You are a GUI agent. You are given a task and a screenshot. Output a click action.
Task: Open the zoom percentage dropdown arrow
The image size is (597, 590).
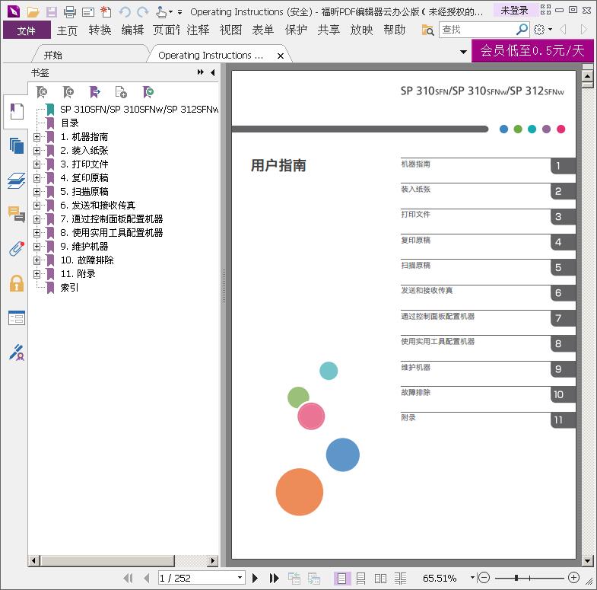[472, 578]
